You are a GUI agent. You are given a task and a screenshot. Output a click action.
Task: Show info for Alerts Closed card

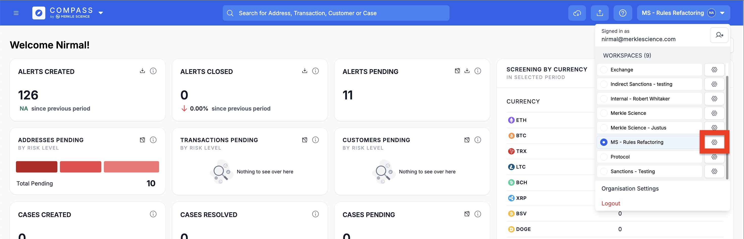[315, 71]
